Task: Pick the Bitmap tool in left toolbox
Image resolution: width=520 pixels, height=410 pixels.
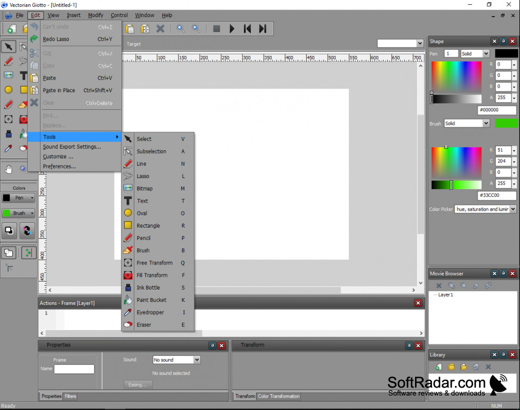Action: click(9, 75)
